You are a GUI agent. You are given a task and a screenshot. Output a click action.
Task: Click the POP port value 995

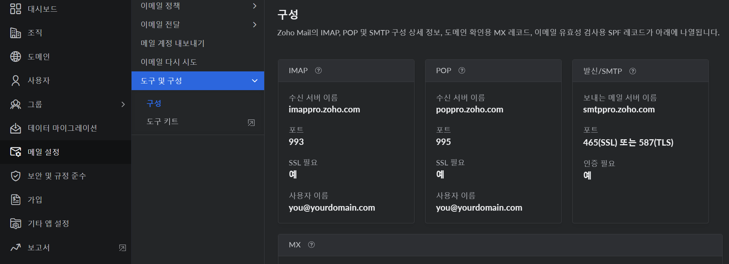(x=443, y=142)
